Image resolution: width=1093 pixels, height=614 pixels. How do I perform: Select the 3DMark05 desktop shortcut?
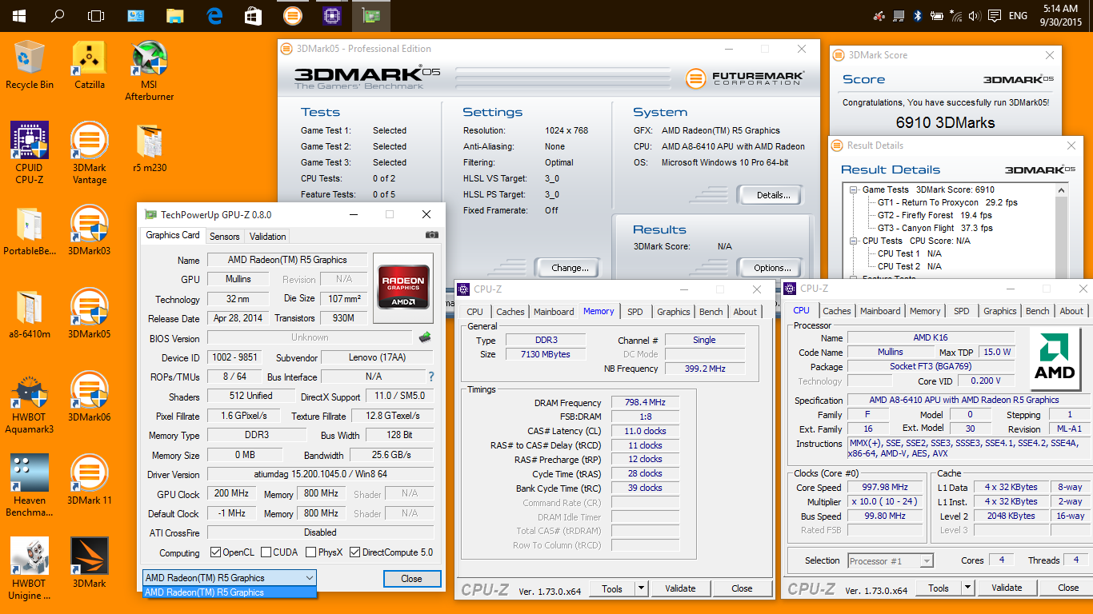90,314
